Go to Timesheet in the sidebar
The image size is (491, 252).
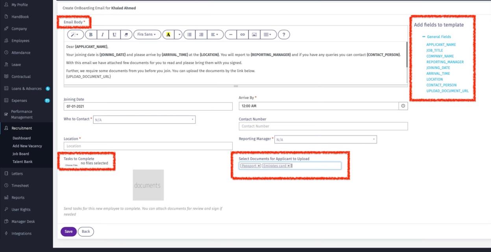20,186
